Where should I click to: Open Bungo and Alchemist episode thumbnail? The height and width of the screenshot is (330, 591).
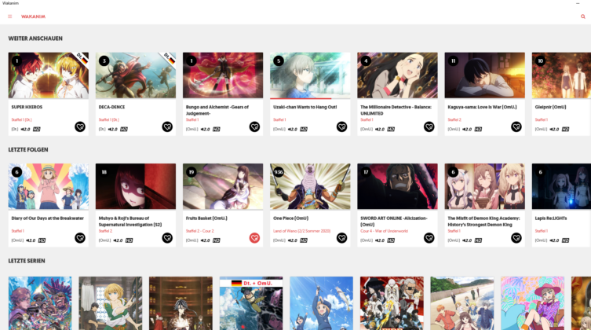pyautogui.click(x=223, y=75)
